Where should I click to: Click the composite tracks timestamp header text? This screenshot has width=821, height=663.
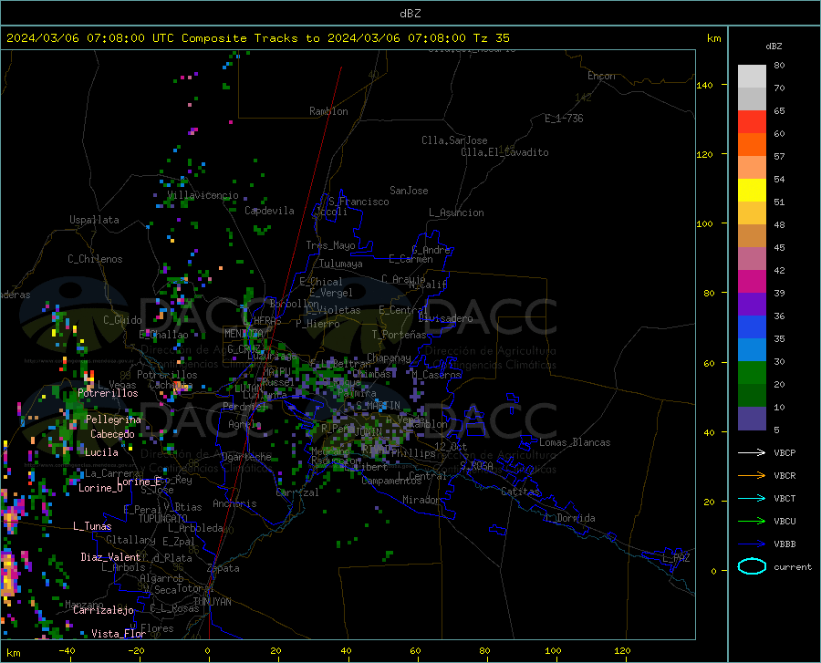(x=257, y=38)
